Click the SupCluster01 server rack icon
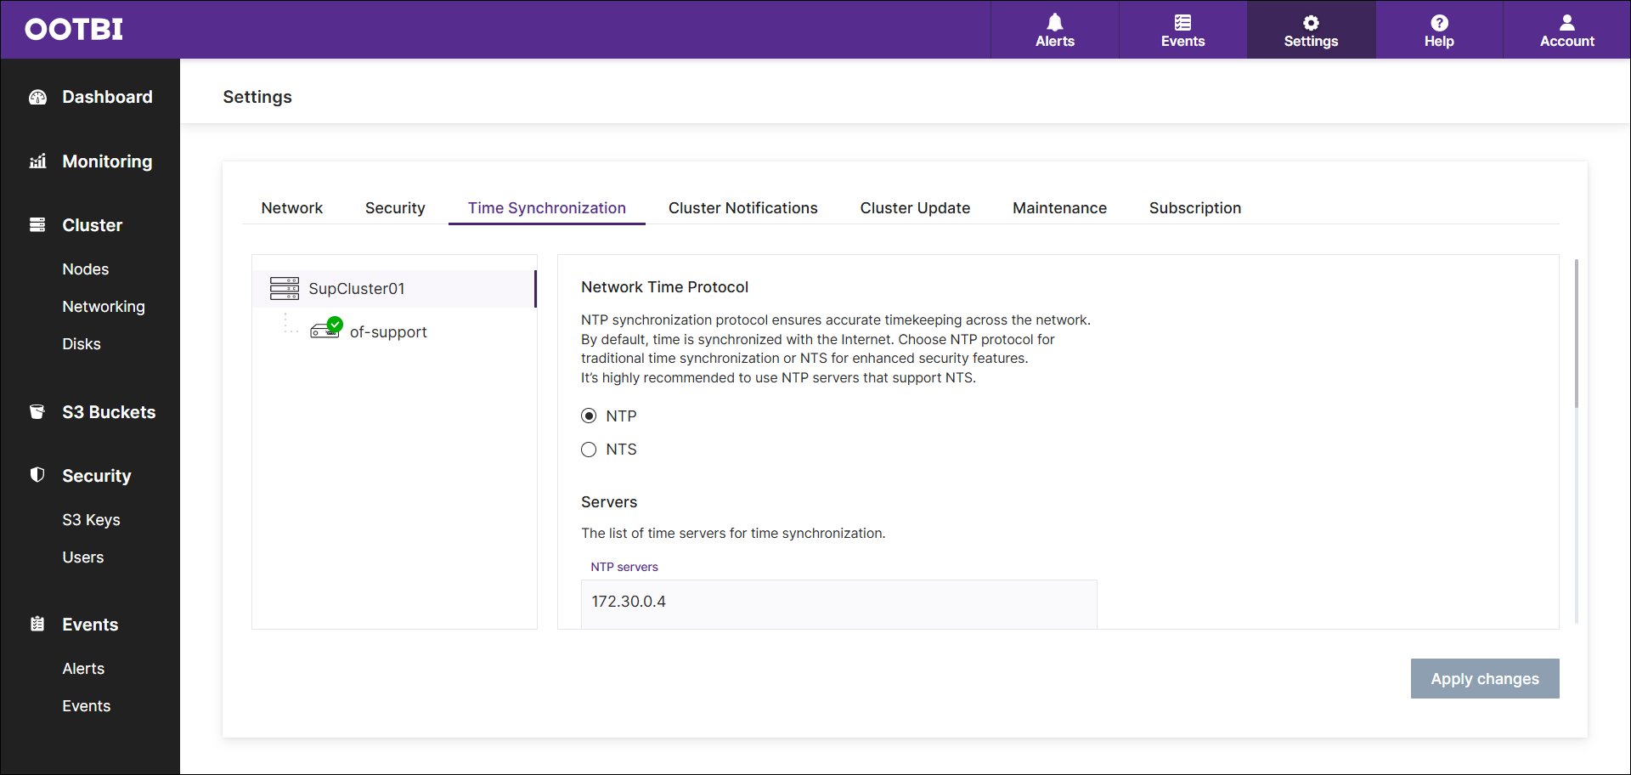 click(x=285, y=288)
